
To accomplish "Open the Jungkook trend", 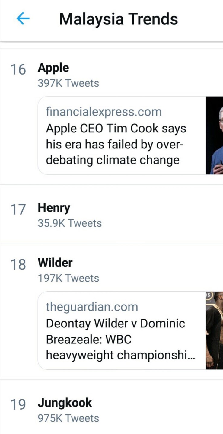I will point(65,403).
